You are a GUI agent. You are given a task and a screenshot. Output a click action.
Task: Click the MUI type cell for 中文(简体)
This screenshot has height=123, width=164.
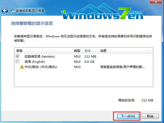click(77, 67)
